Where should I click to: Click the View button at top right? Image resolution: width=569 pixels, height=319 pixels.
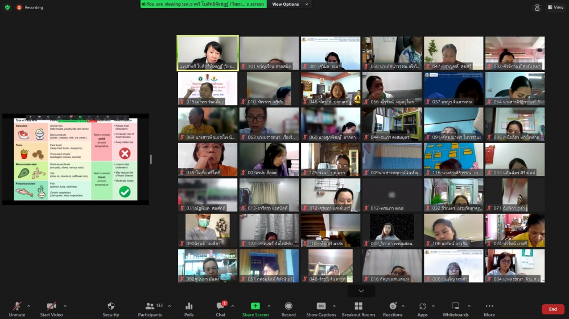coord(555,7)
